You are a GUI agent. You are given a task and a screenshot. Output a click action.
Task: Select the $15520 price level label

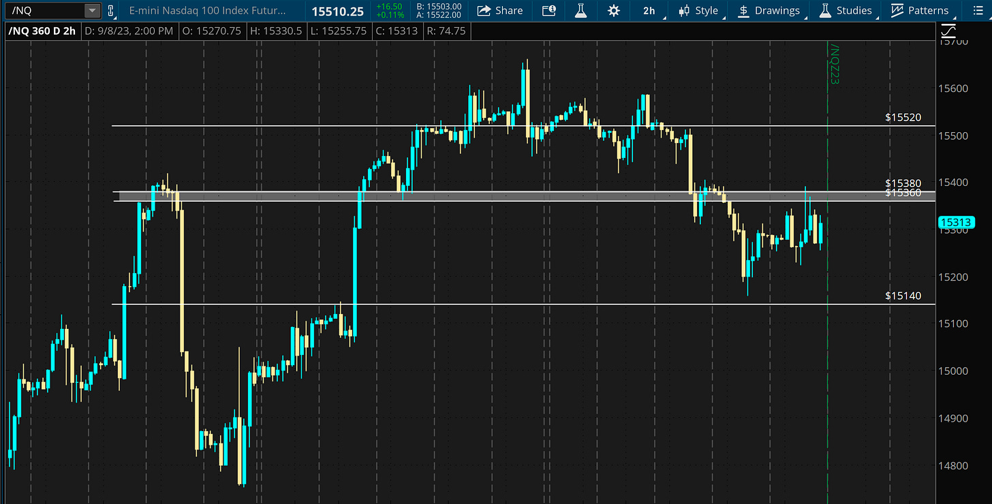pyautogui.click(x=903, y=117)
